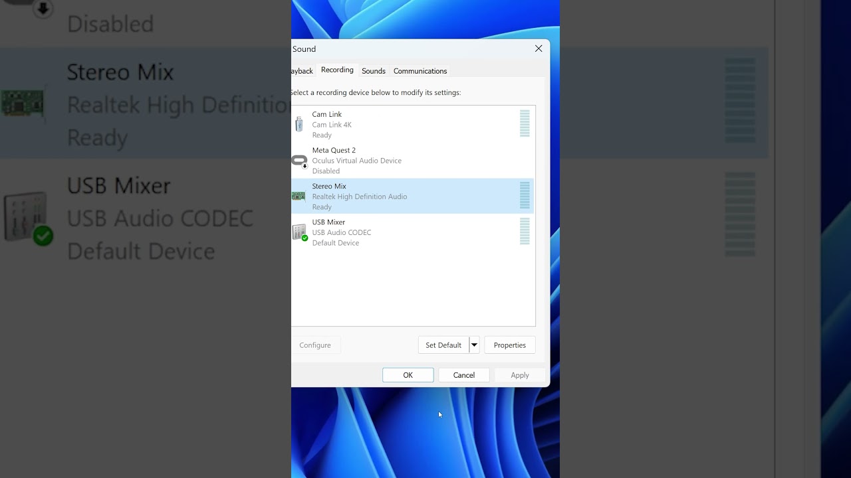The height and width of the screenshot is (478, 851).
Task: Click the Cam Link device icon
Action: 299,124
